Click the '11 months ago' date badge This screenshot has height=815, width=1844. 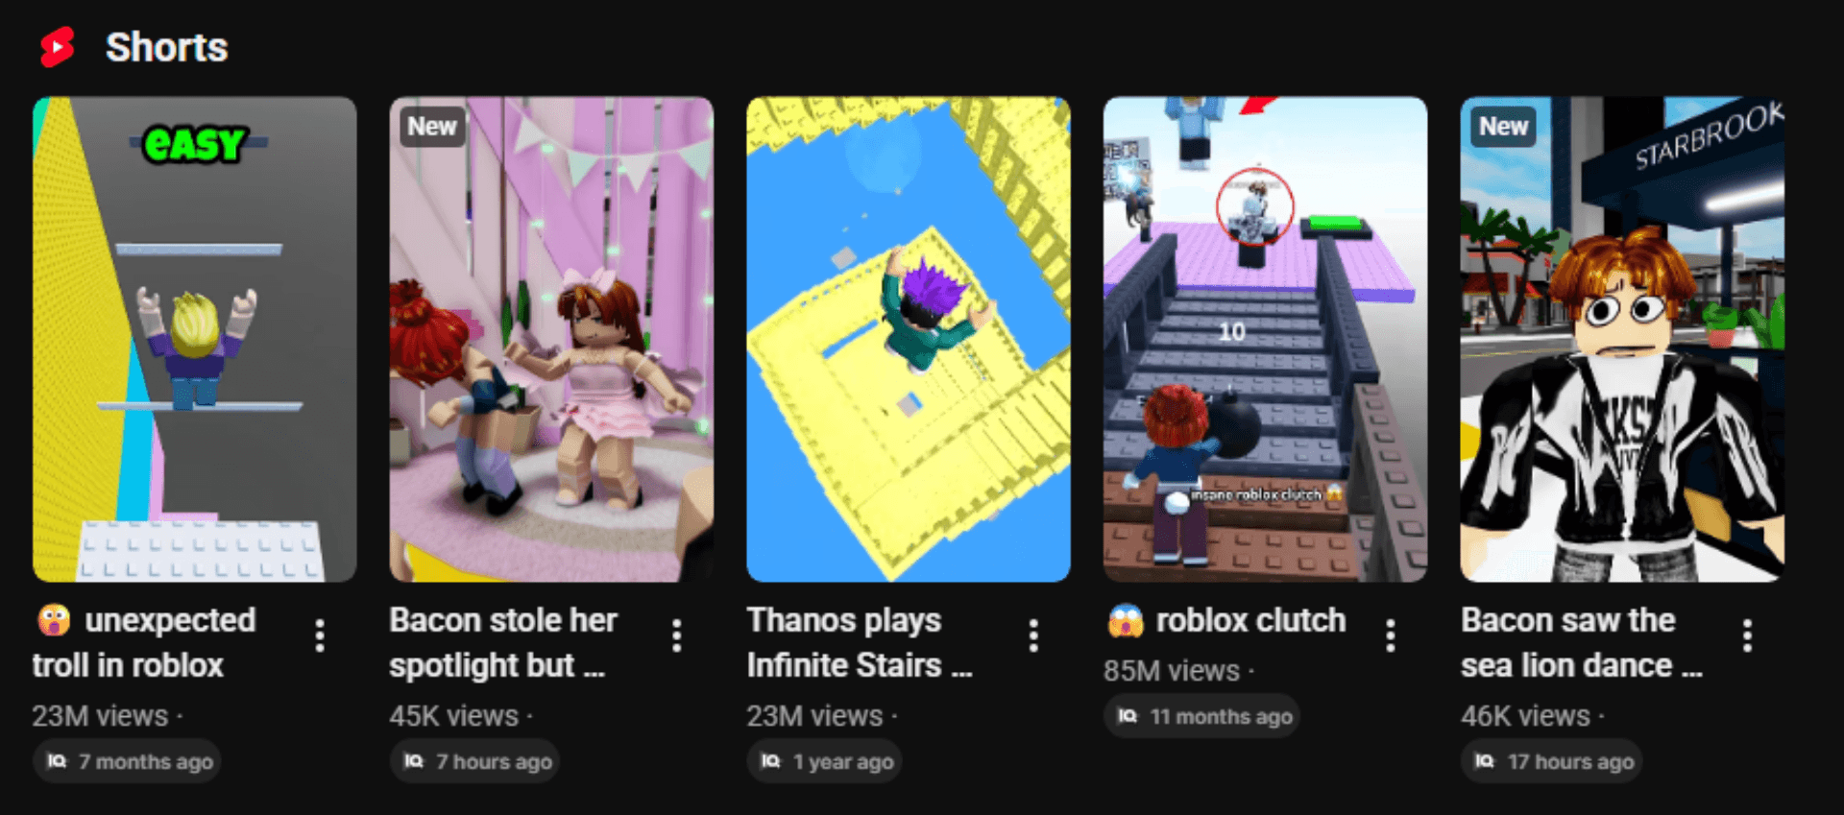[1201, 716]
